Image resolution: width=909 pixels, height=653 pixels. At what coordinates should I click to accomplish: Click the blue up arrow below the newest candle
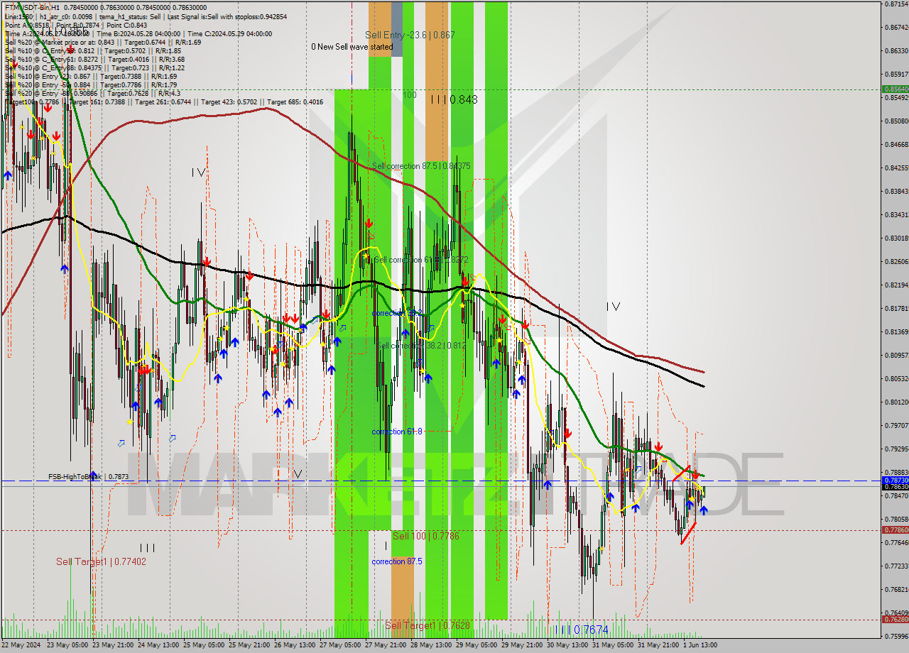pyautogui.click(x=704, y=510)
